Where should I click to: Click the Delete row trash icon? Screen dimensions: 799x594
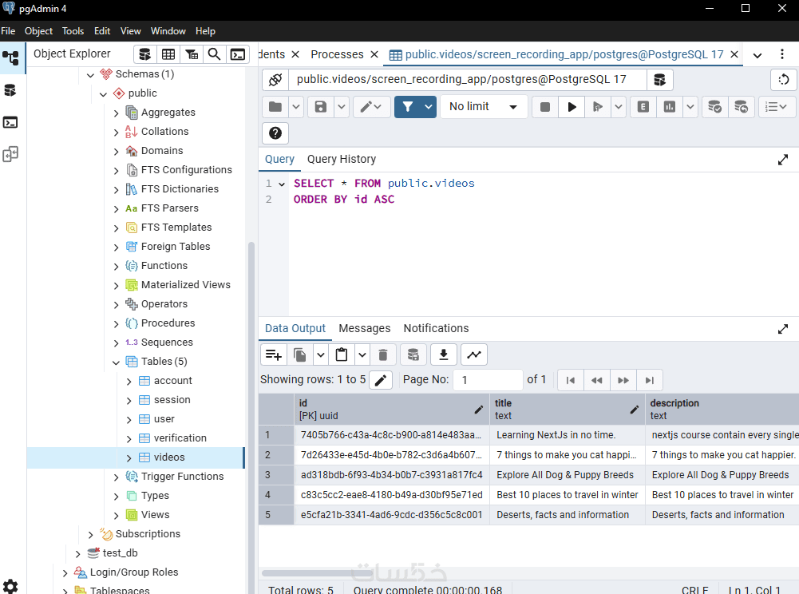[x=383, y=354]
